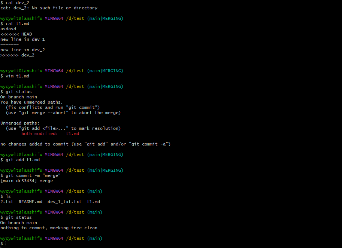Screen dimensions: 342x248
Task: Select the red 't1.md' file name
Action: click(72, 134)
